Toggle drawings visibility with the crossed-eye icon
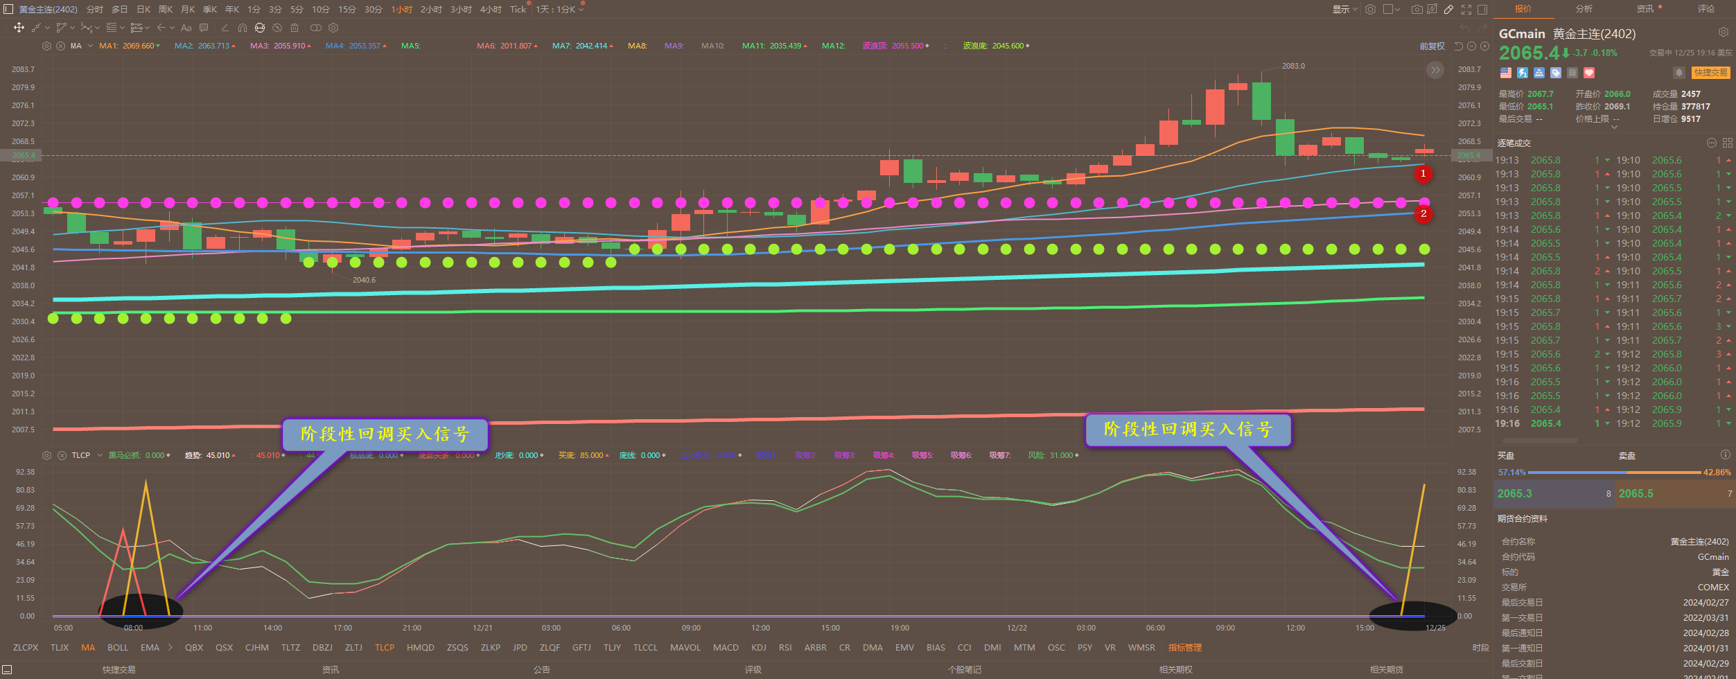 277,28
